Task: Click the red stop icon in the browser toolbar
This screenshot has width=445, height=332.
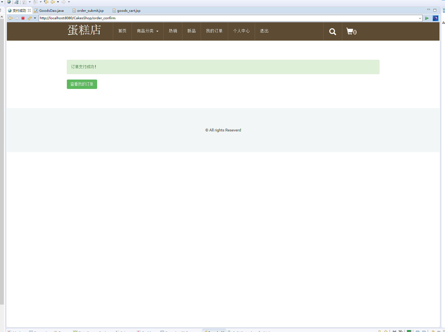Action: tap(23, 18)
